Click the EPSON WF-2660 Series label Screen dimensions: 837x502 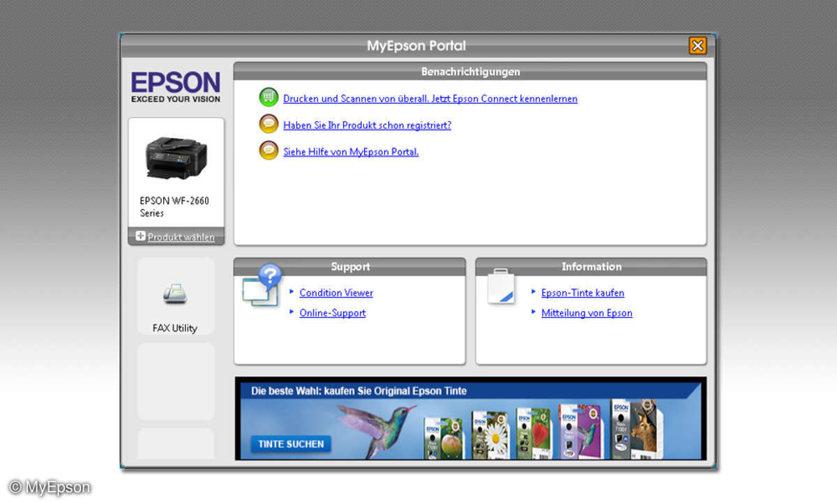coord(174,206)
